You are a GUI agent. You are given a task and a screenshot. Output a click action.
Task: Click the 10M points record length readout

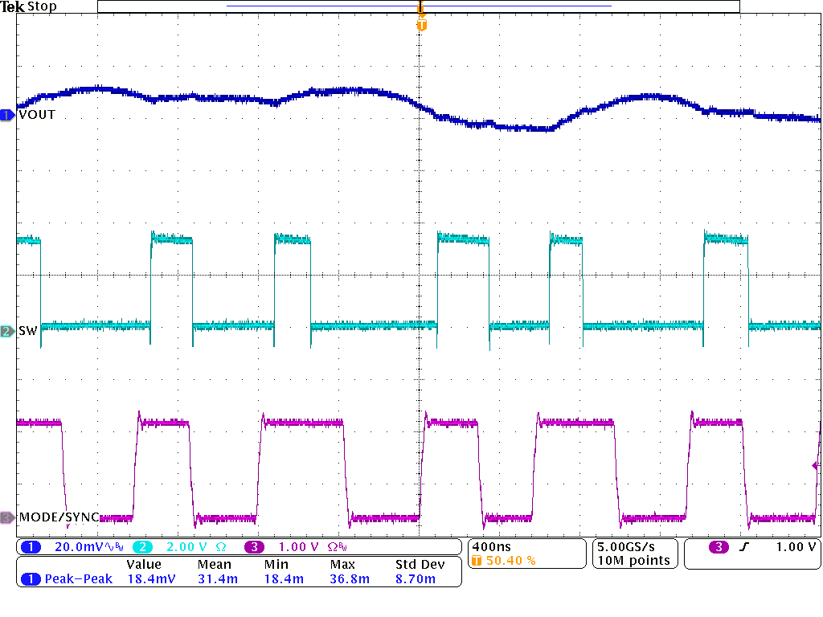(633, 561)
